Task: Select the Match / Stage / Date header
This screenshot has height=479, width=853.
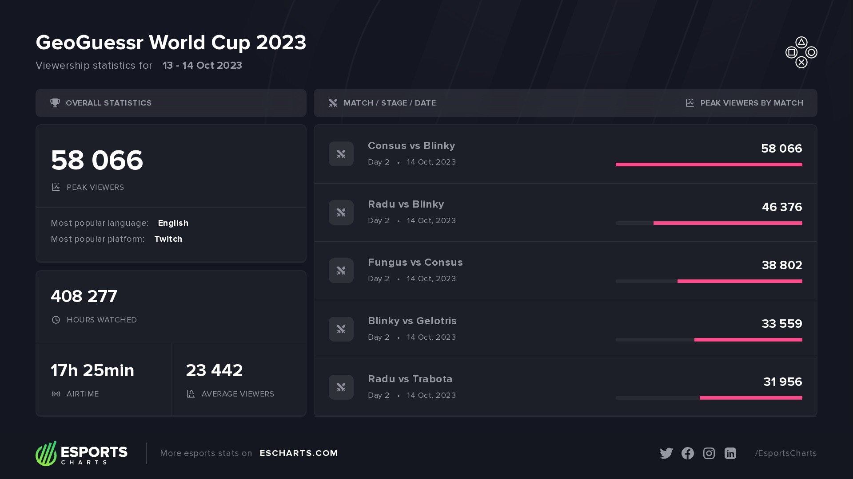Action: (x=390, y=103)
